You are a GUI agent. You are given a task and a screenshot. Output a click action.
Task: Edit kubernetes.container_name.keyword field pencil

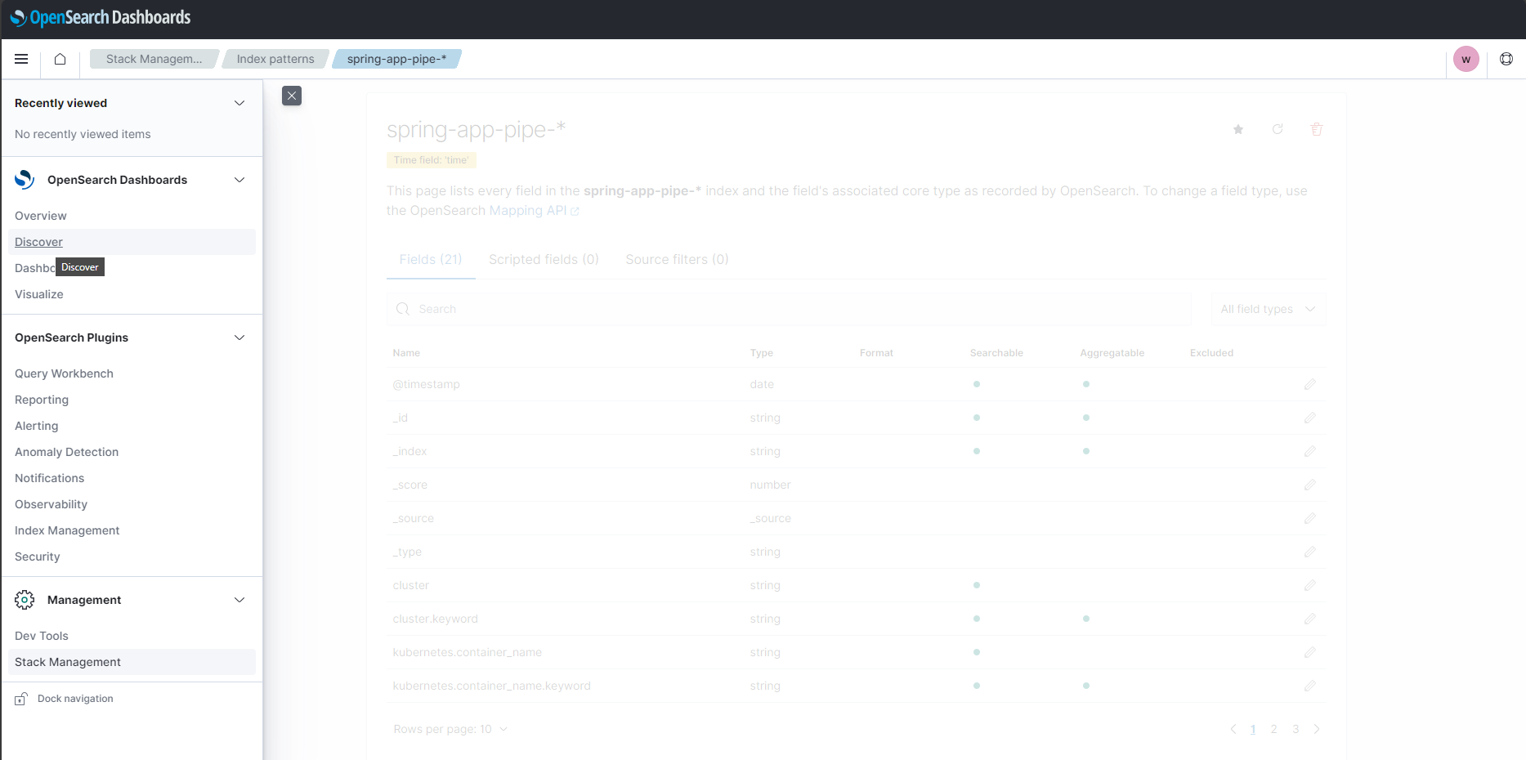point(1310,686)
